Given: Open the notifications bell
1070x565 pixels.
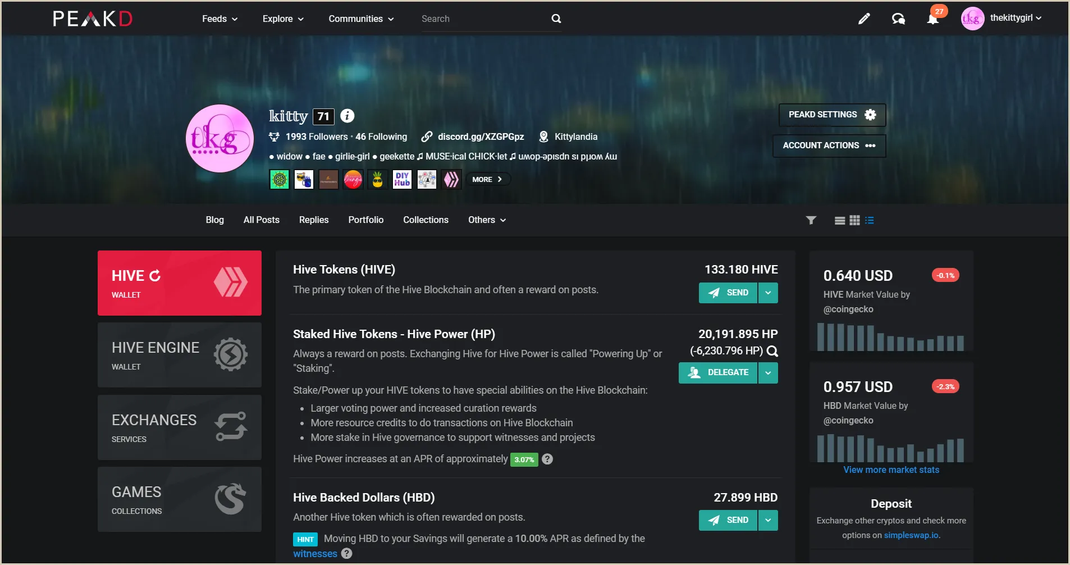Looking at the screenshot, I should [x=932, y=19].
